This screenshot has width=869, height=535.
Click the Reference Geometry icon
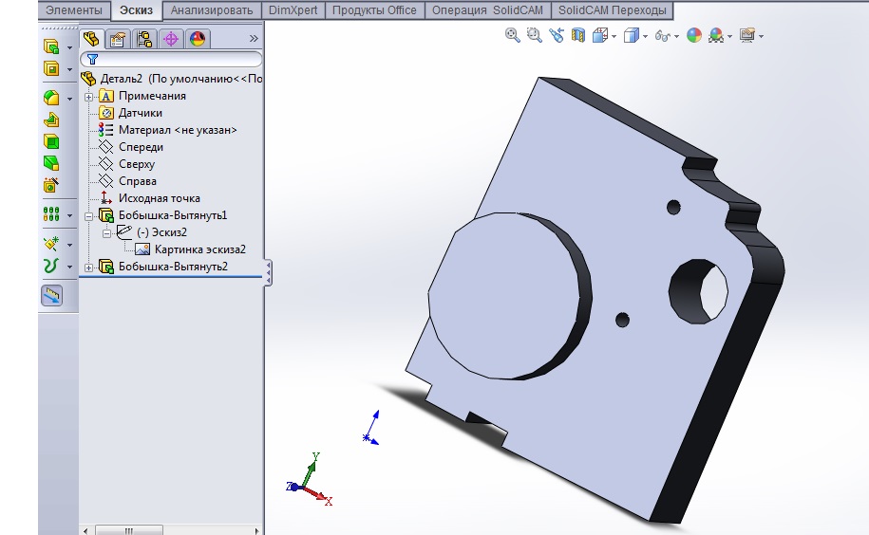click(x=51, y=244)
